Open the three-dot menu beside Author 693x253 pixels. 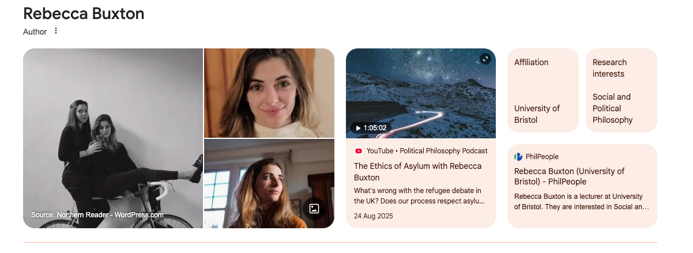[56, 31]
